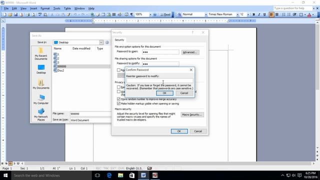Viewport: 320px width, 180px height.
Task: Select the Security tab in the Security dialog
Action: [119, 40]
